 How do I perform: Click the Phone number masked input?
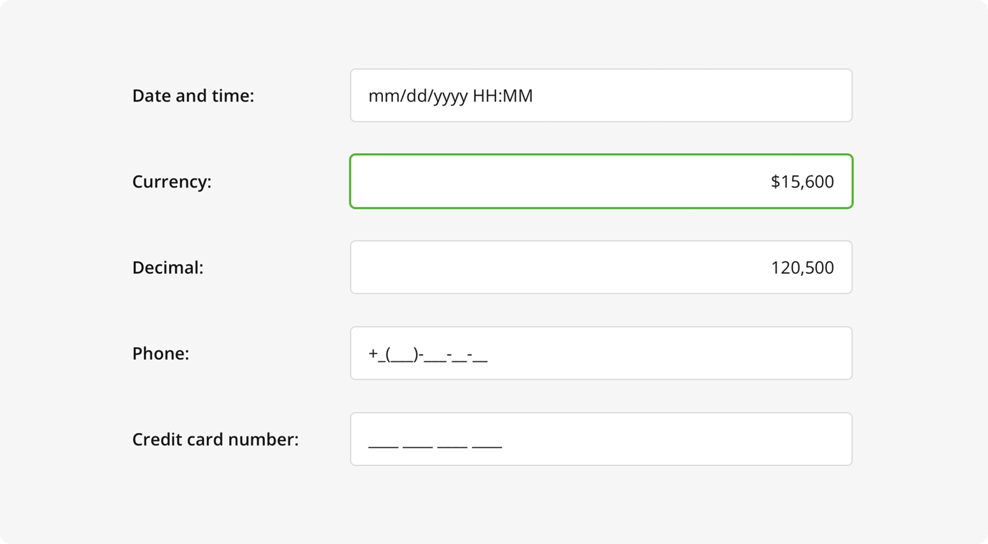(x=601, y=353)
